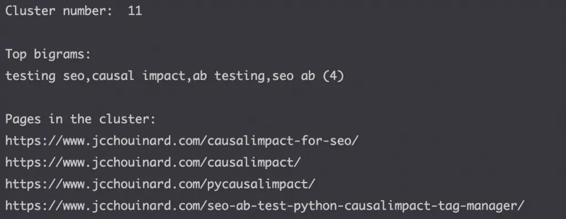Select the 'seo ab' bigram
This screenshot has width=566, height=219.
(x=294, y=76)
